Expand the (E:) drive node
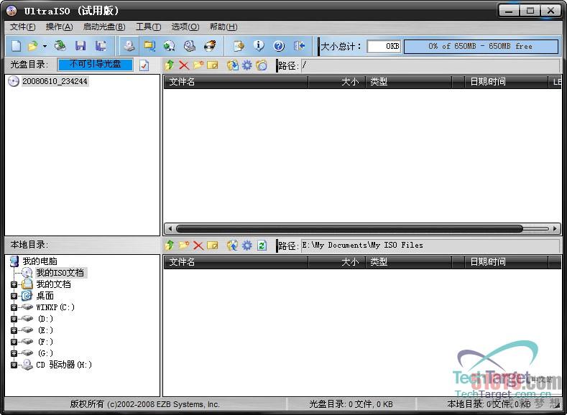 click(x=14, y=330)
